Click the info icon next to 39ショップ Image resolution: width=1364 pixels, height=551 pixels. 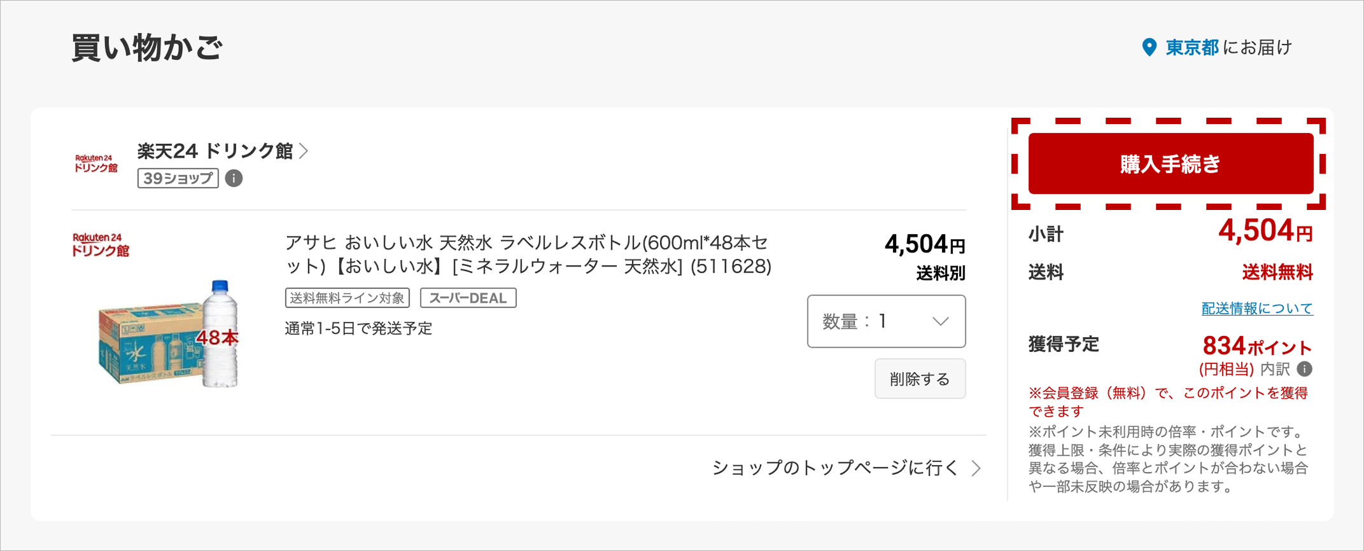tap(234, 178)
